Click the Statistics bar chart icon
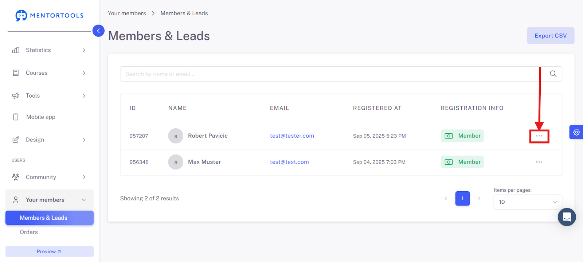 pyautogui.click(x=16, y=50)
